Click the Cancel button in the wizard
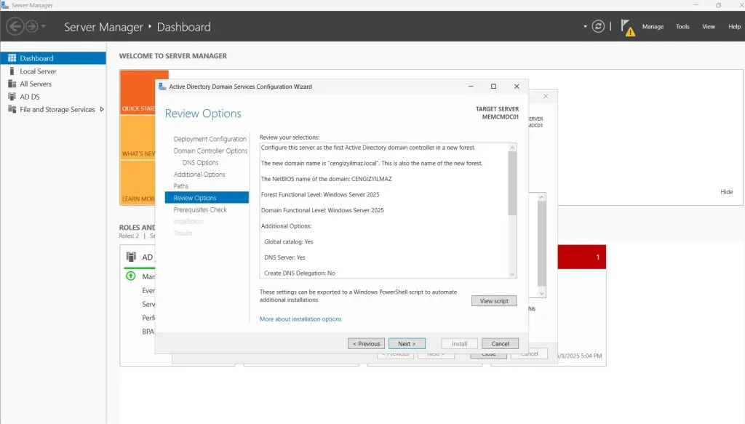The height and width of the screenshot is (424, 745). point(500,344)
